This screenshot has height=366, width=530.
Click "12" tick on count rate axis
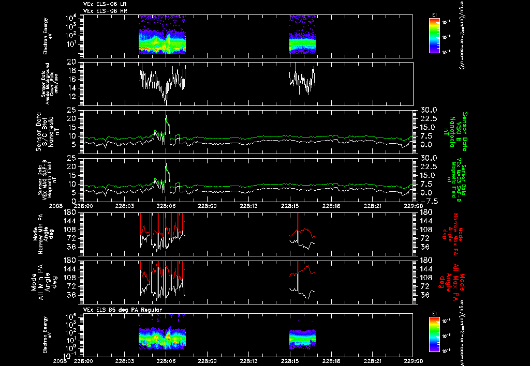pos(71,97)
